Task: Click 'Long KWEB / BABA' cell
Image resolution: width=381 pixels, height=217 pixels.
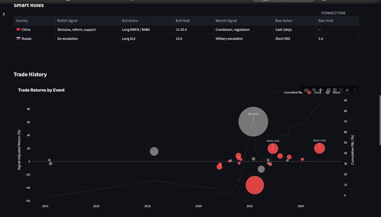Action: tap(147, 30)
